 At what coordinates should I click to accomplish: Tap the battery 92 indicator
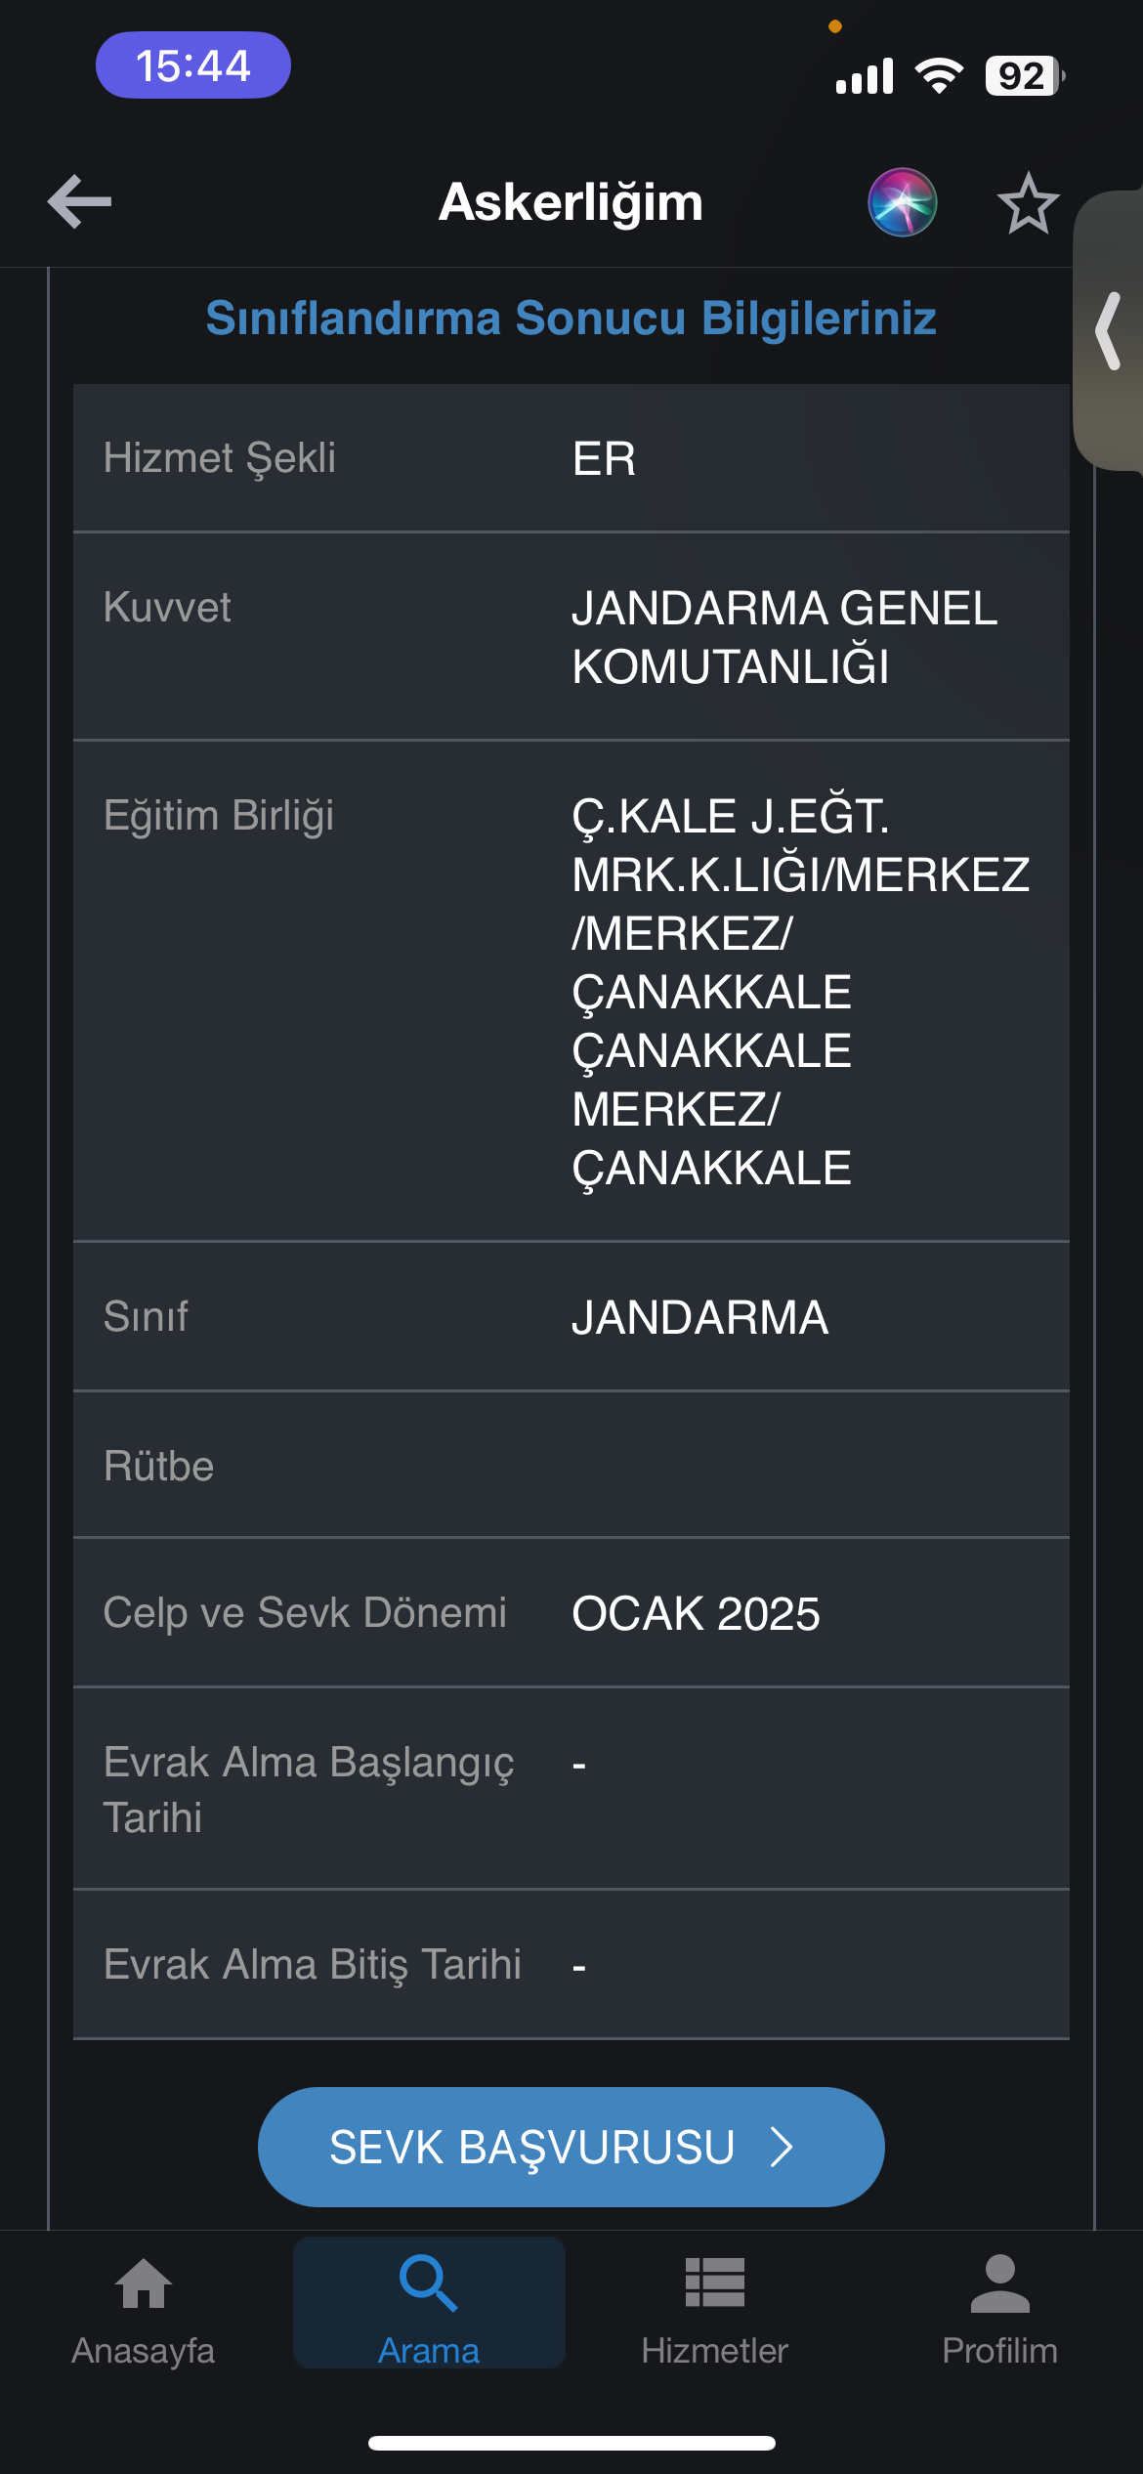1024,76
